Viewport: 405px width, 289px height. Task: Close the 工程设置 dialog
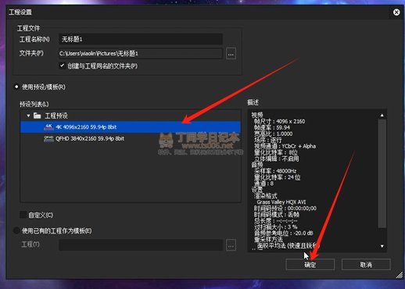[x=396, y=12]
